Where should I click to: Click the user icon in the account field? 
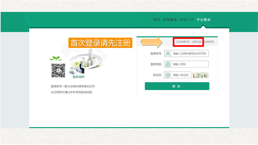pos(168,54)
